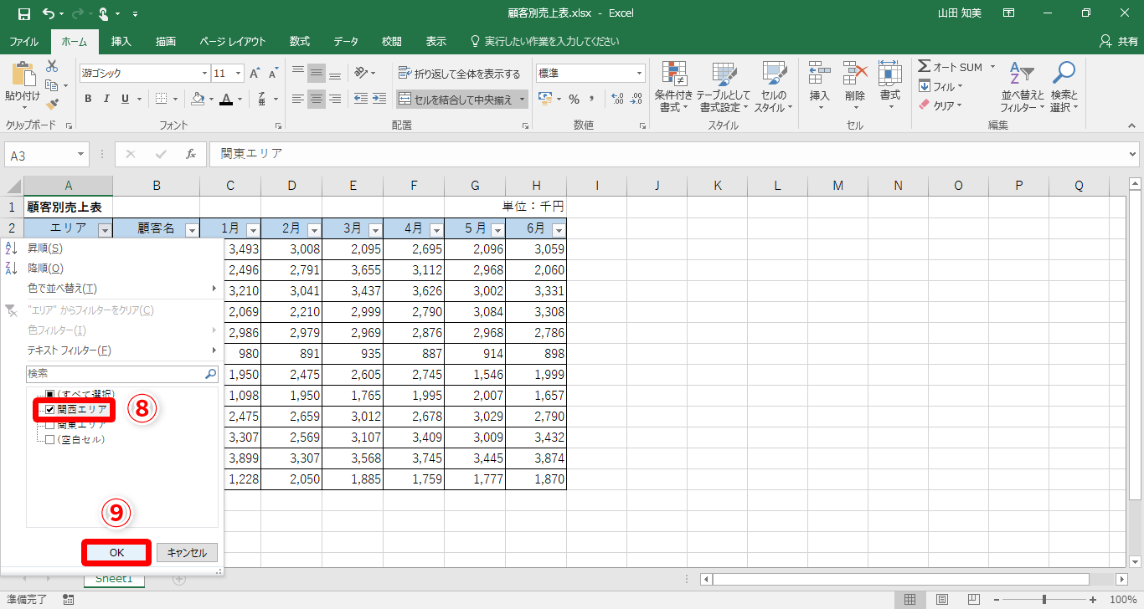Screen dimensions: 1144x609
Task: Check the 関東エリア checkbox
Action: pos(49,425)
